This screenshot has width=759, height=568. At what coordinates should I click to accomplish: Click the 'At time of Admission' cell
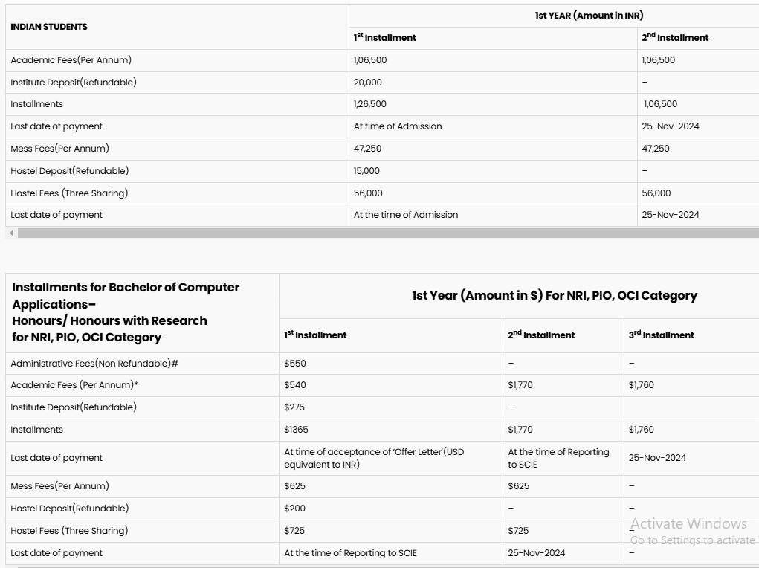coord(398,126)
